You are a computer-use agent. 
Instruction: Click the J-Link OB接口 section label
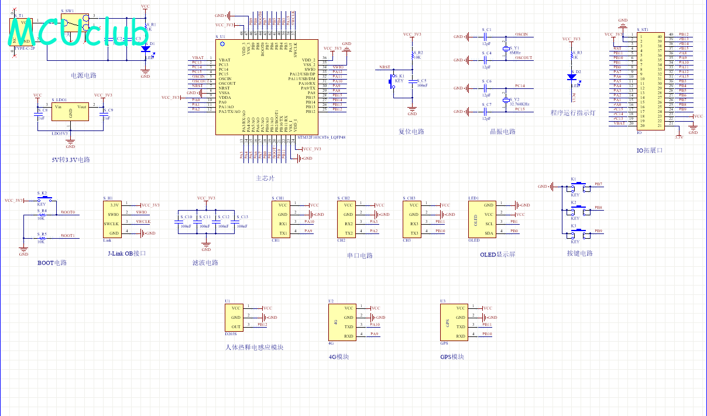click(126, 253)
